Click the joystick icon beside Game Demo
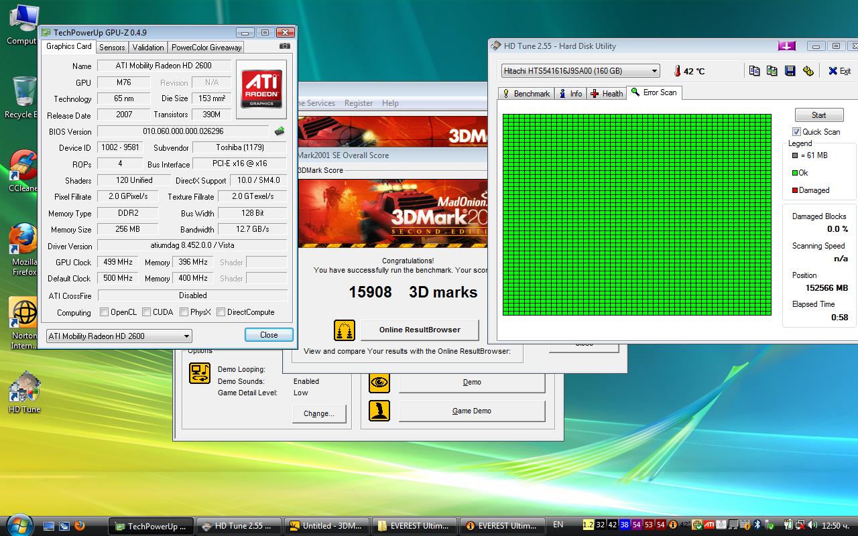 coord(379,411)
